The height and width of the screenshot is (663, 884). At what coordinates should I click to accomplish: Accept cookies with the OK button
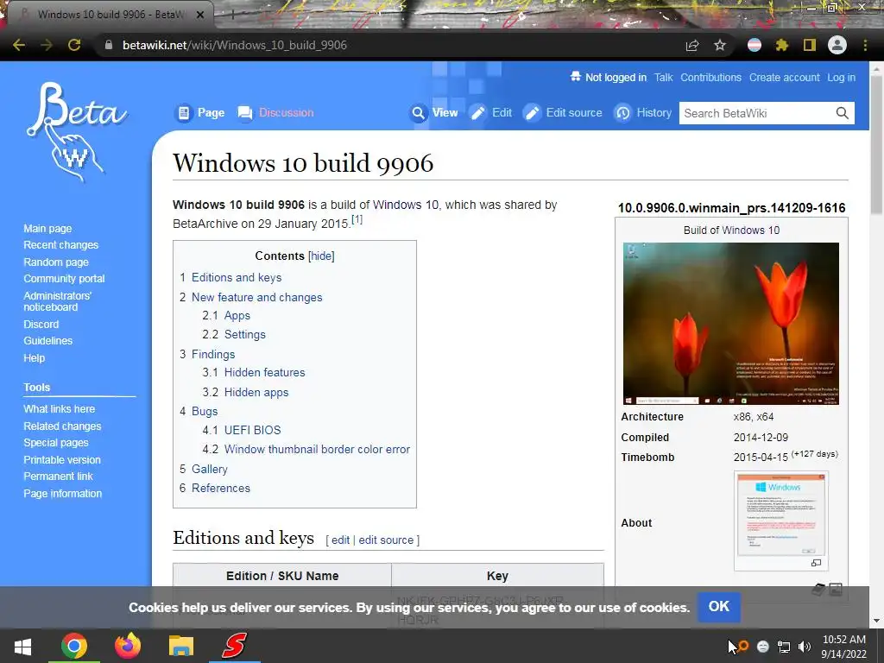pyautogui.click(x=719, y=607)
